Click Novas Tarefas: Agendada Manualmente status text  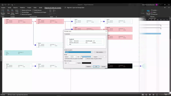pyautogui.click(x=18, y=95)
